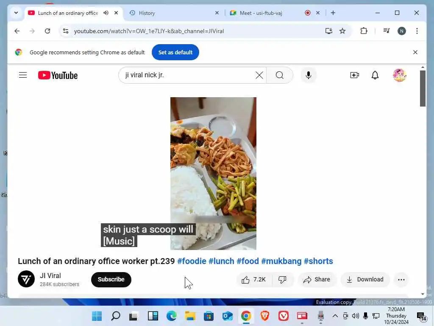Open Outlook from taskbar
This screenshot has width=434, height=326.
coord(228,316)
